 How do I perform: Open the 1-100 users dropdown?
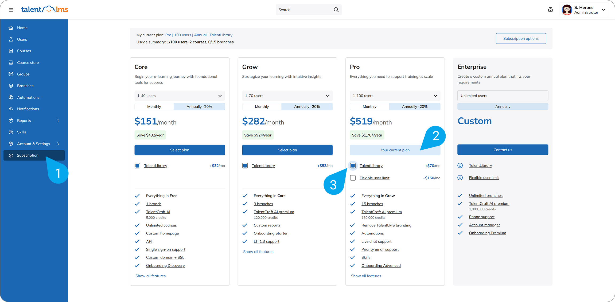[x=395, y=96]
